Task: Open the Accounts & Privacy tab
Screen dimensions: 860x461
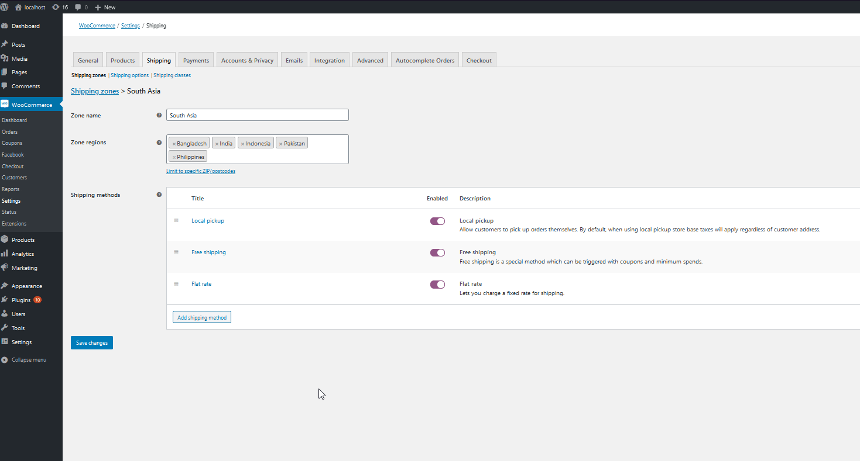Action: [x=247, y=60]
